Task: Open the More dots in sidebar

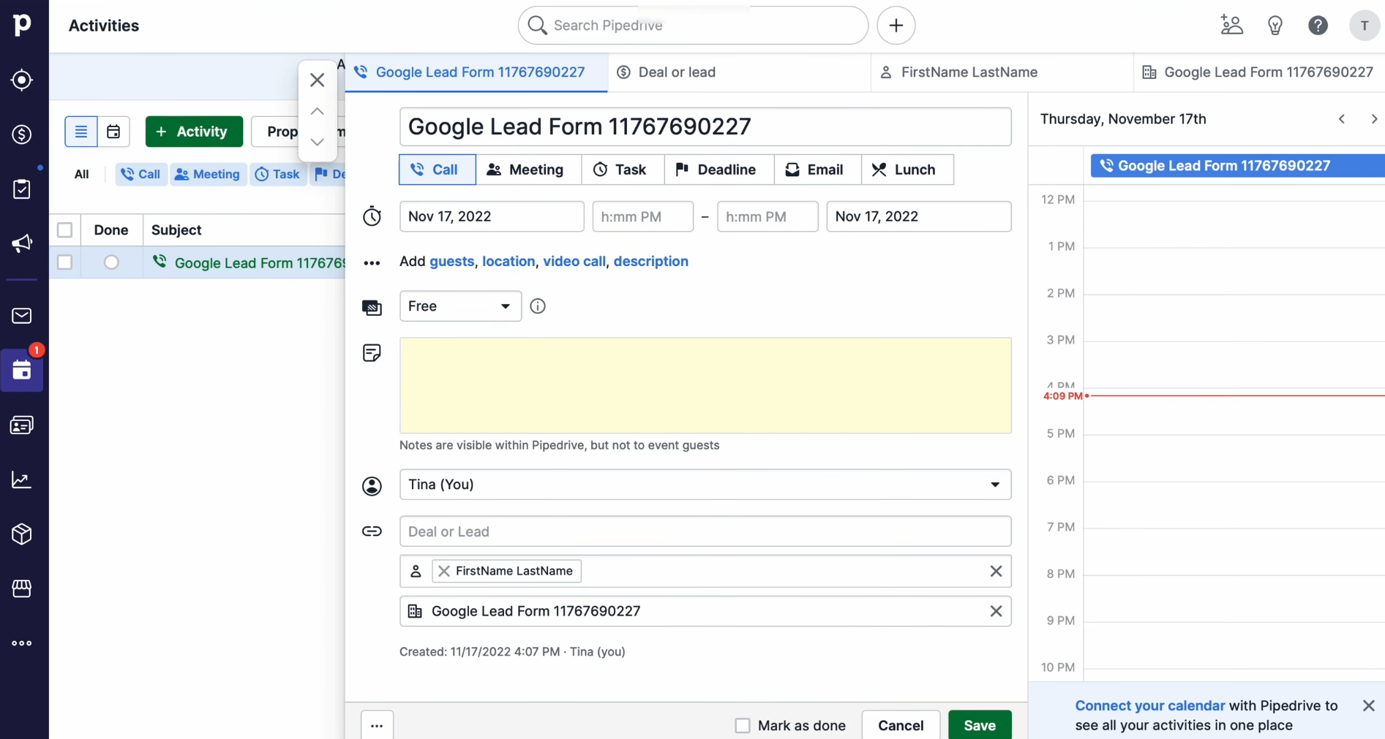Action: [22, 643]
